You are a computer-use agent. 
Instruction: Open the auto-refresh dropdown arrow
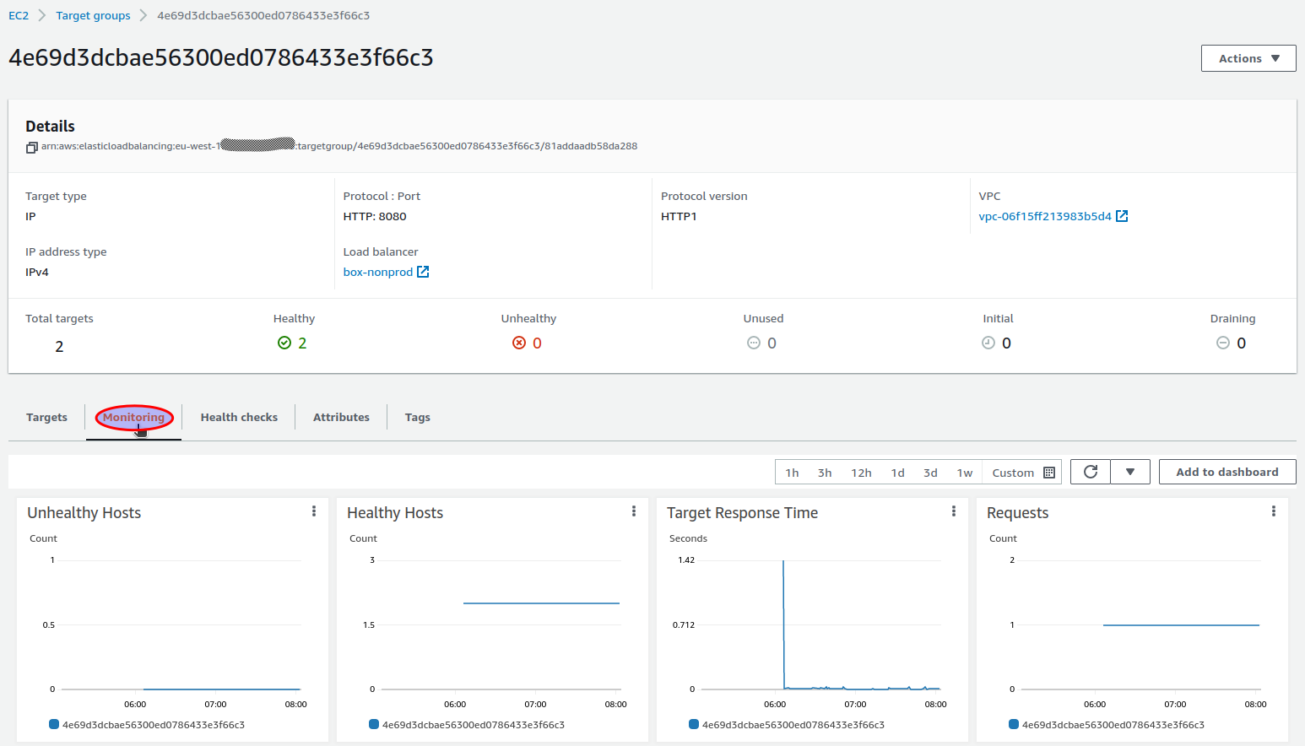(1130, 472)
